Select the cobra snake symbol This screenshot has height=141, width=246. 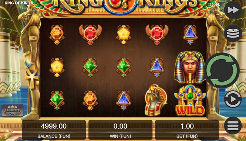pos(156,100)
